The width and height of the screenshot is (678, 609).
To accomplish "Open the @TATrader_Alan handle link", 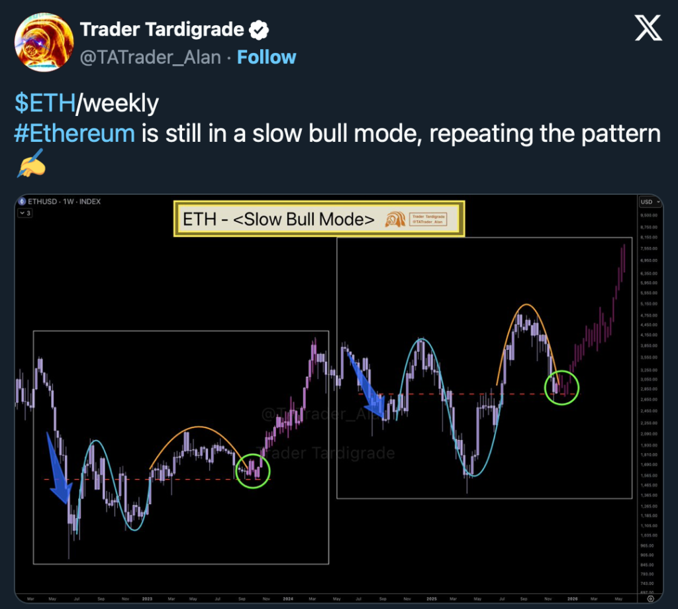I will (150, 58).
